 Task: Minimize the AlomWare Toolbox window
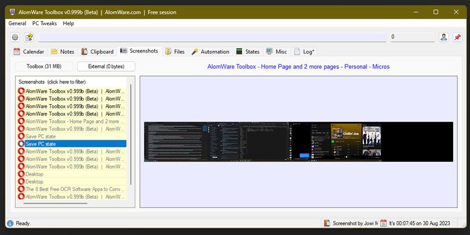pyautogui.click(x=415, y=13)
